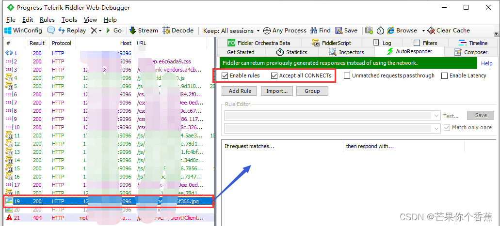Select JS session number 4
500x226 pixels.
pyautogui.click(x=109, y=78)
